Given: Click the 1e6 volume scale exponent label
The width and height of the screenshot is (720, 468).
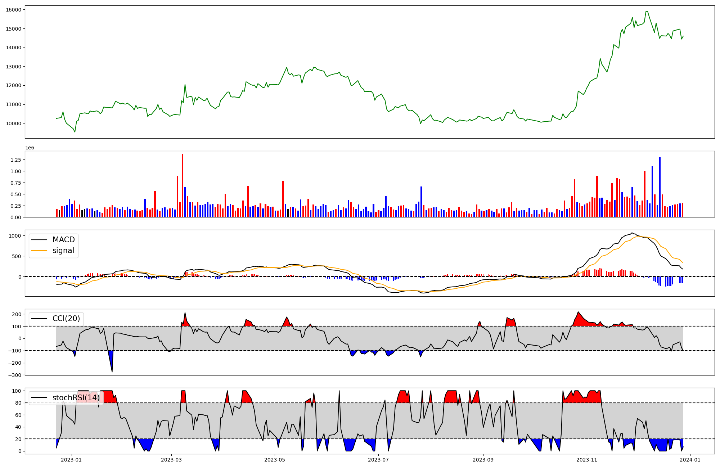Looking at the screenshot, I should click(30, 148).
